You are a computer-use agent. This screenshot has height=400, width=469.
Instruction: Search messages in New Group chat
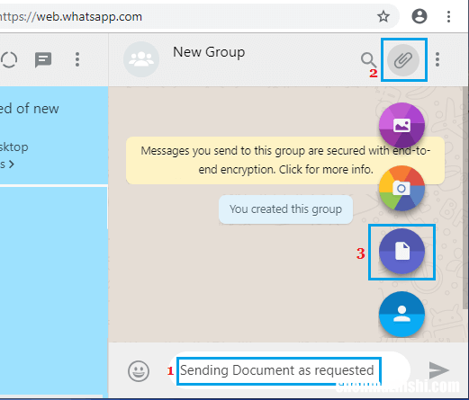pyautogui.click(x=368, y=59)
